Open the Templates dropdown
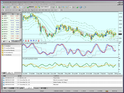Image resolution: width=124 pixels, height=93 pixels. (x=85, y=7)
